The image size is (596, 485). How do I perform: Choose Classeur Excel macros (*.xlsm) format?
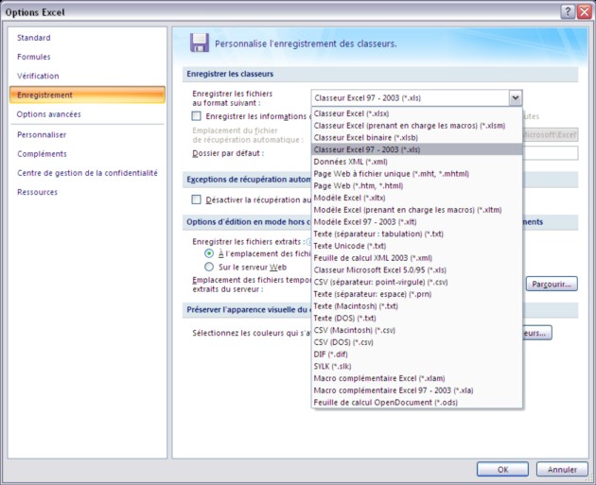(416, 126)
